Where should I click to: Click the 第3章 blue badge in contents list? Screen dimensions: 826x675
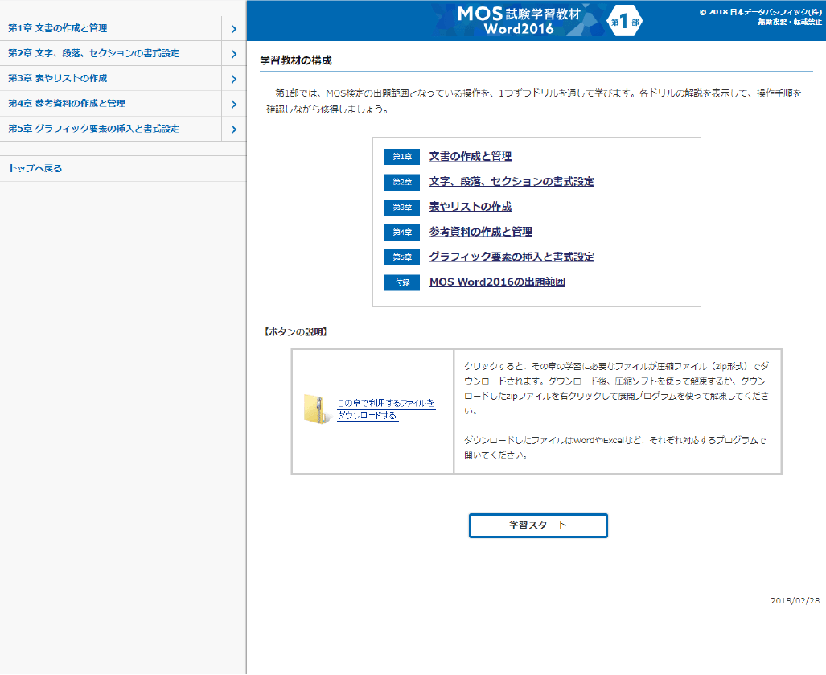[402, 207]
